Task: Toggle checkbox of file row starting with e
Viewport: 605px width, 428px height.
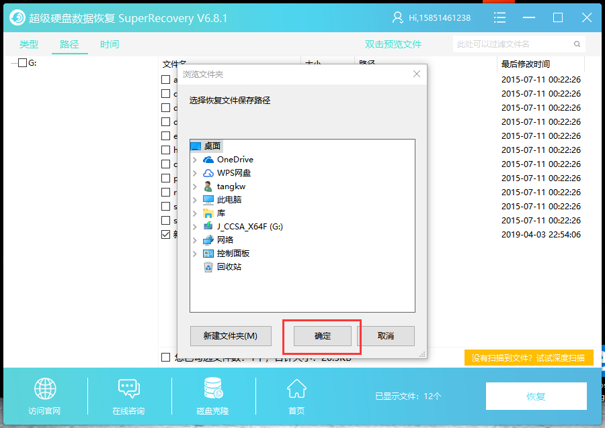Action: 166,136
